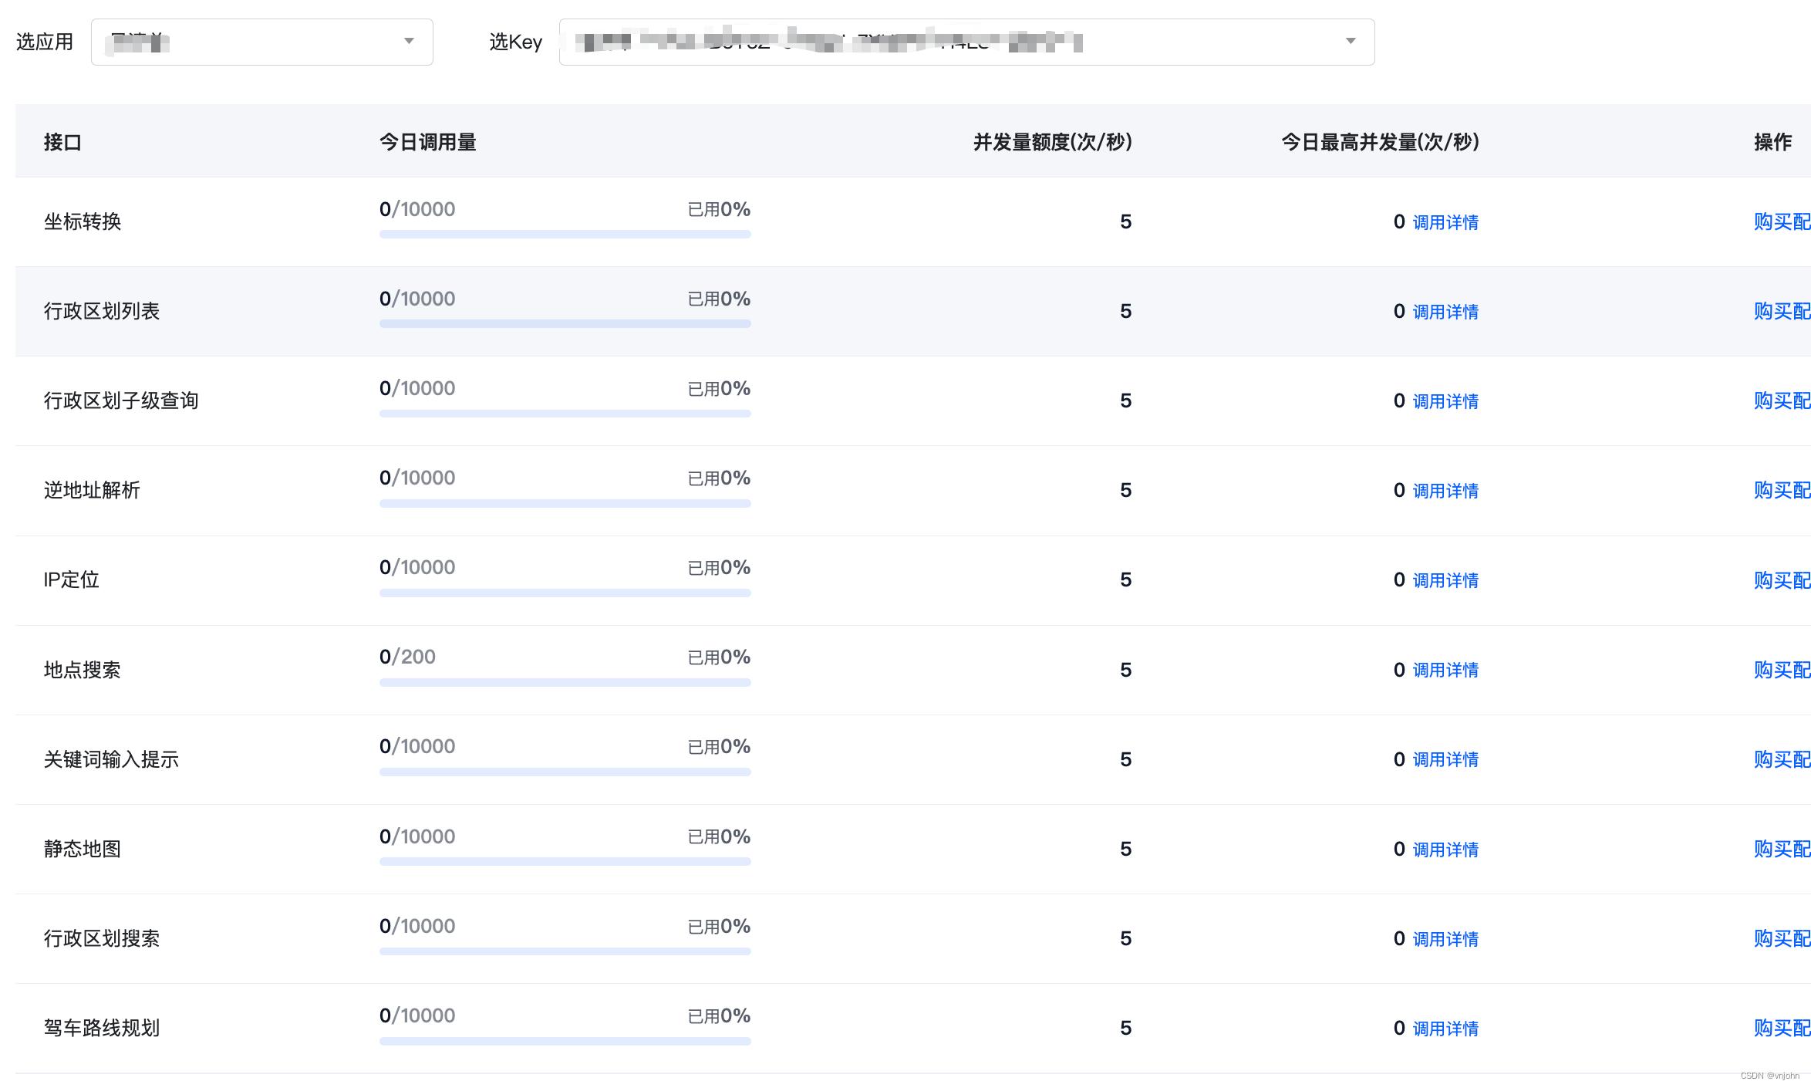
Task: Show 调用详情 for IP定位
Action: pos(1445,580)
